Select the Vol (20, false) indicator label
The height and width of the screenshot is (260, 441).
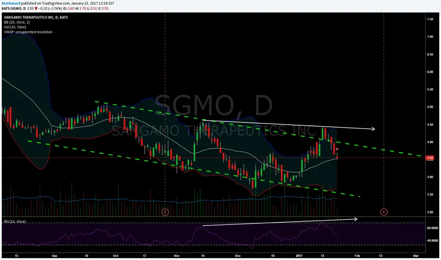click(15, 27)
